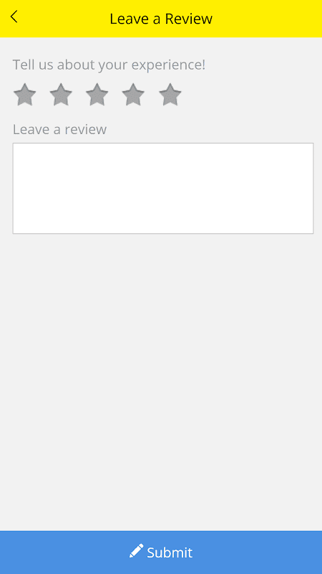The image size is (322, 574).
Task: Select the fourth rating star
Action: point(133,95)
